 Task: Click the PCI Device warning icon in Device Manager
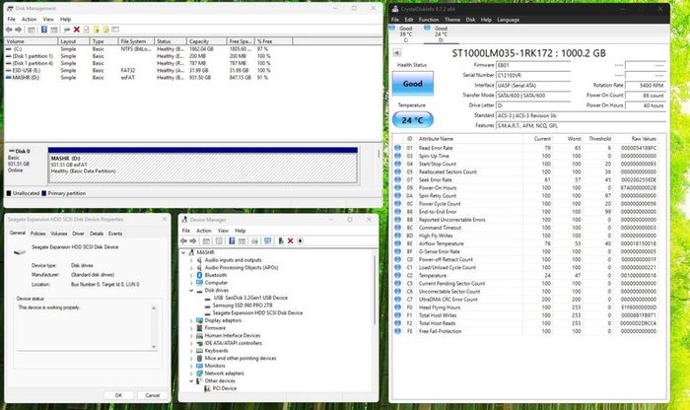coord(207,388)
